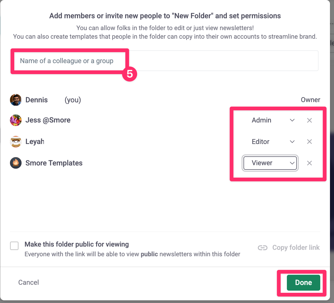Click Dennis's profile avatar

[16, 100]
